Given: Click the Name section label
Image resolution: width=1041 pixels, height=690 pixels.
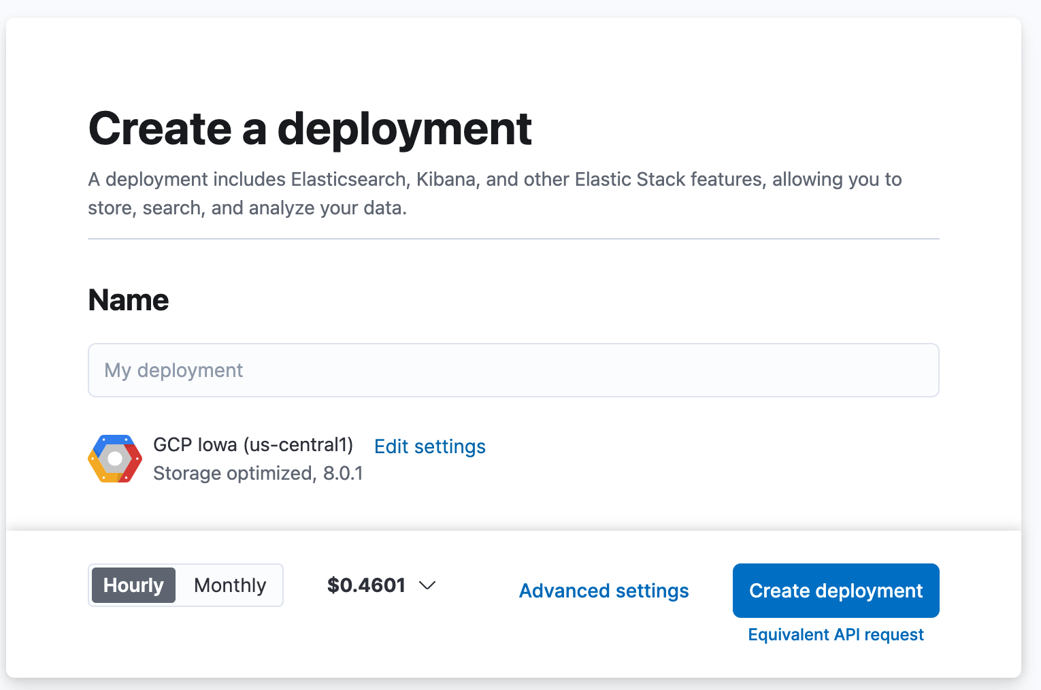Looking at the screenshot, I should pos(129,300).
